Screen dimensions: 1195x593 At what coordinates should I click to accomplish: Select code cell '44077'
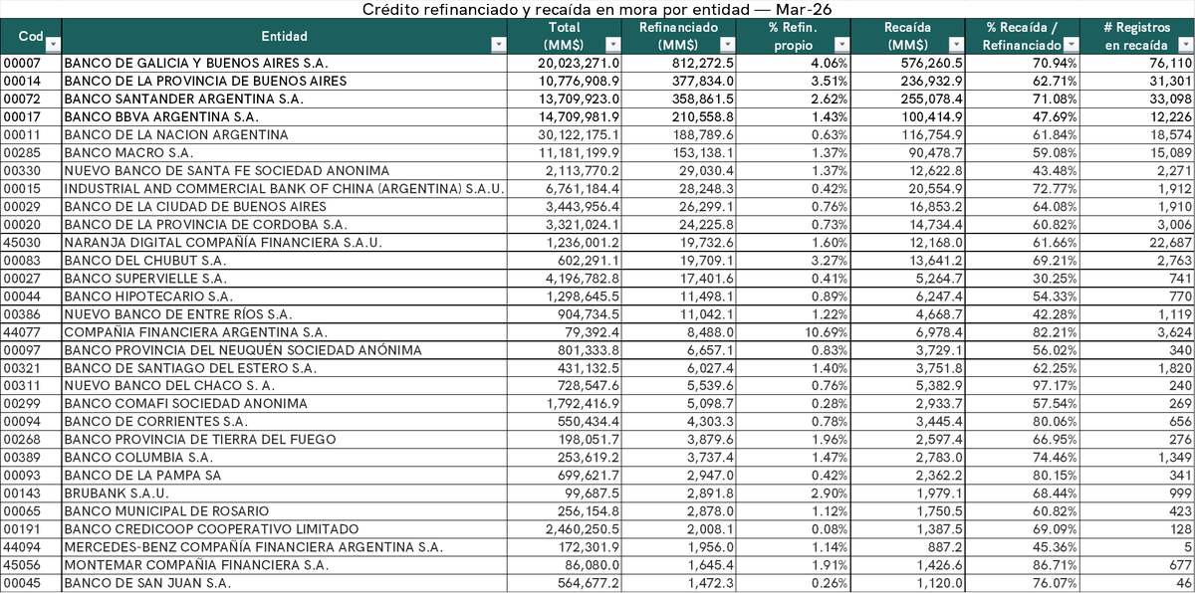(31, 331)
